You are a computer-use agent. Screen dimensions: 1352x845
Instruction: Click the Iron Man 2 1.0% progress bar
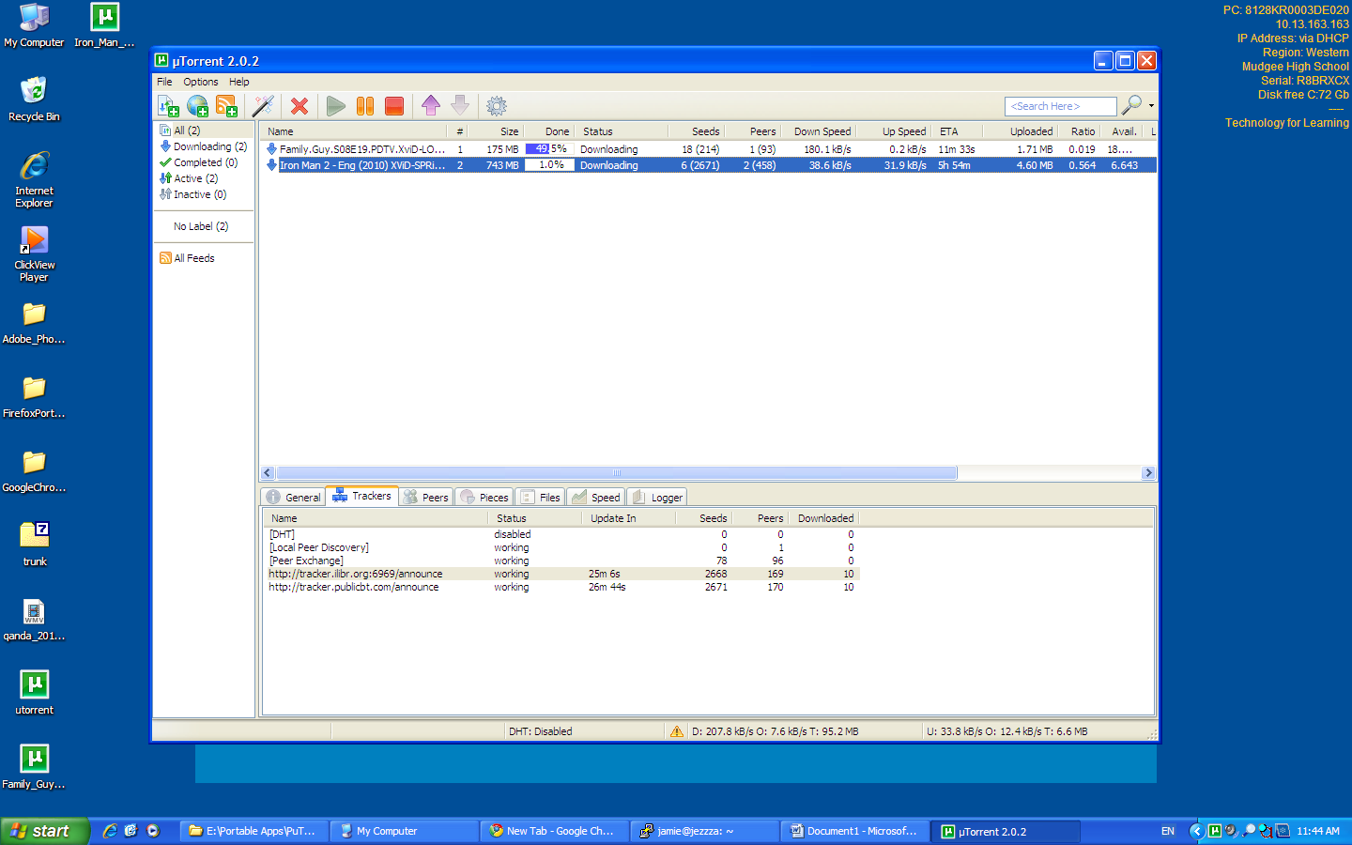pyautogui.click(x=548, y=165)
